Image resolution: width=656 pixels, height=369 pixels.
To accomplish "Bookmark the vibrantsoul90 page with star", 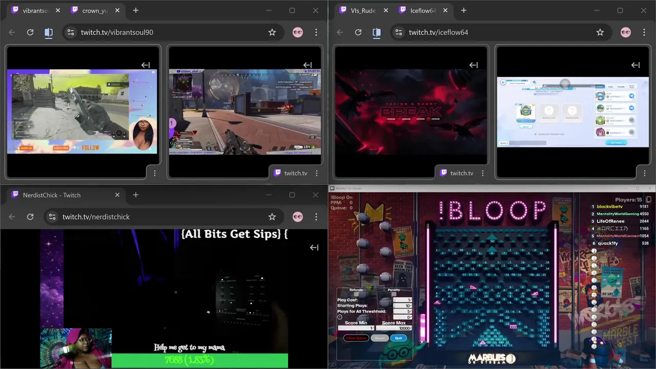I will point(272,32).
